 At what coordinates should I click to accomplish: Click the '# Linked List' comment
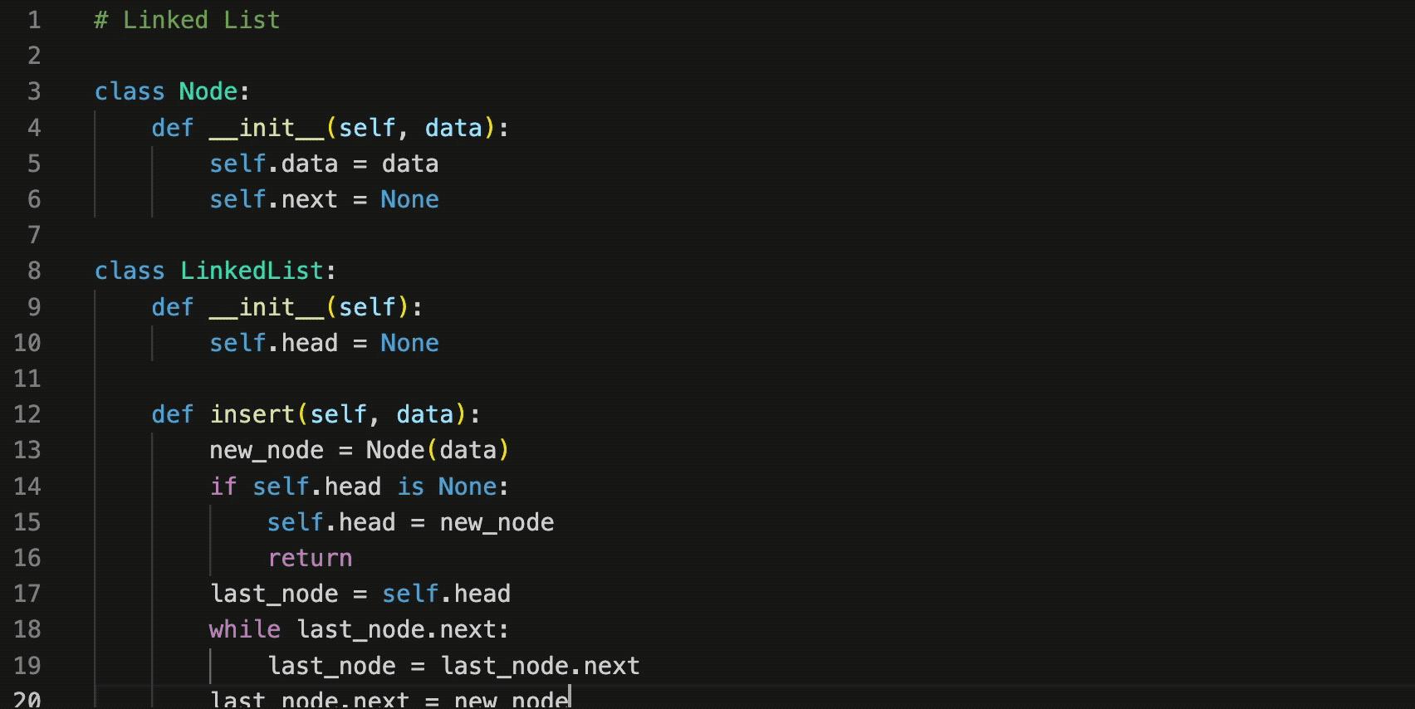(187, 20)
